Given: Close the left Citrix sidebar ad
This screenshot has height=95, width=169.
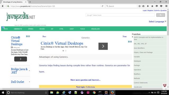Looking at the screenshot, I should click(x=29, y=36).
